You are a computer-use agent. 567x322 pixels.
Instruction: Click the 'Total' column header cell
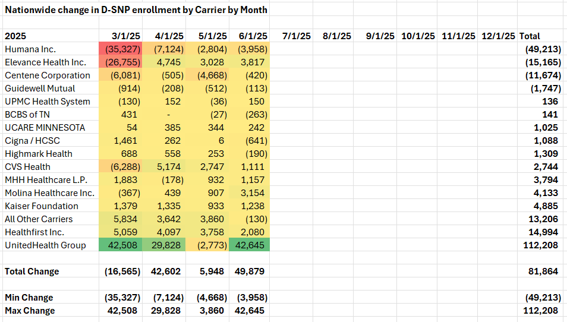point(541,36)
